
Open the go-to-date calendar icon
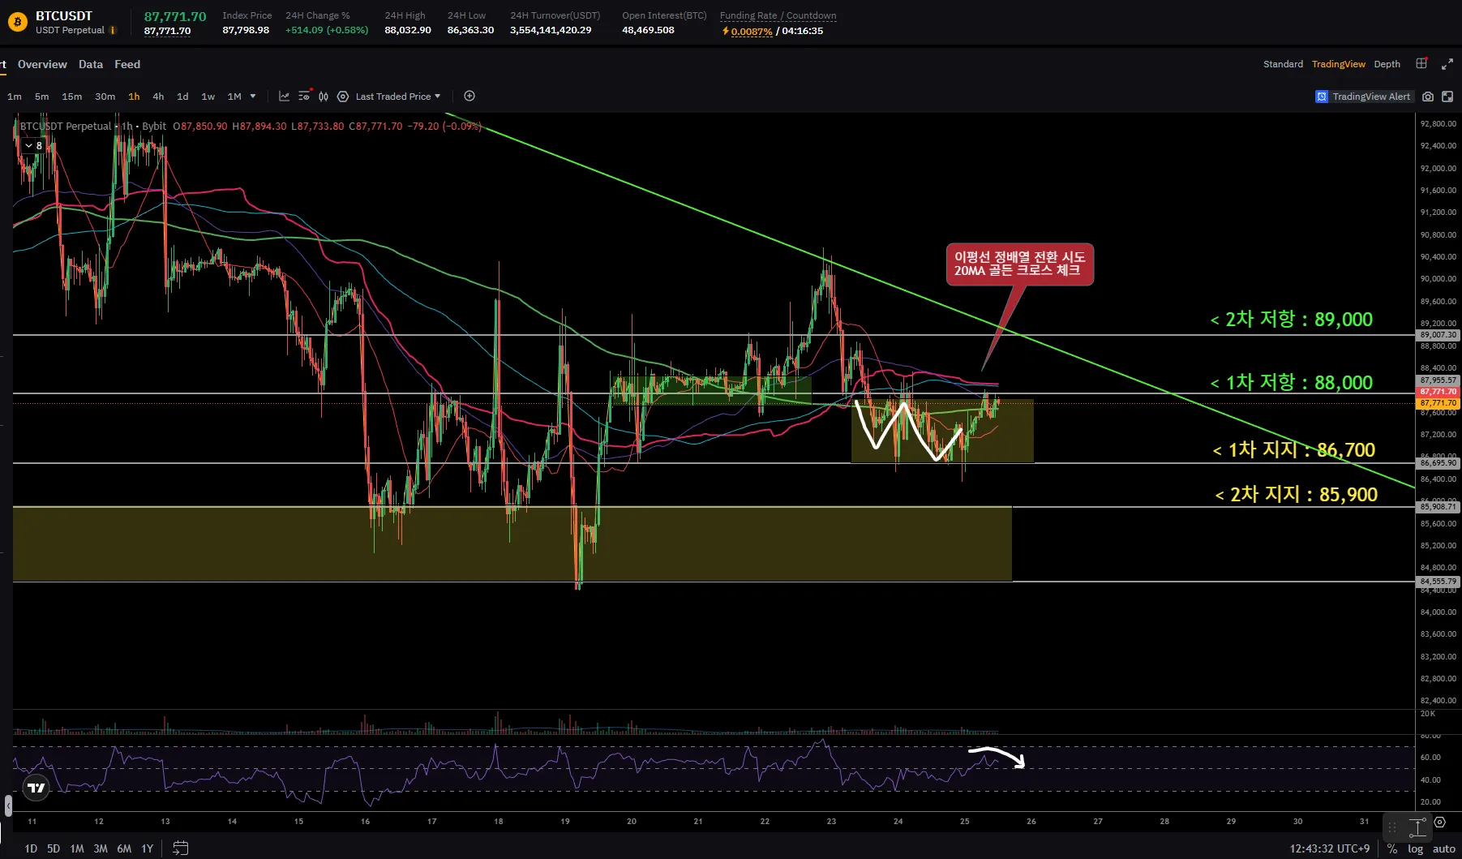pyautogui.click(x=181, y=848)
